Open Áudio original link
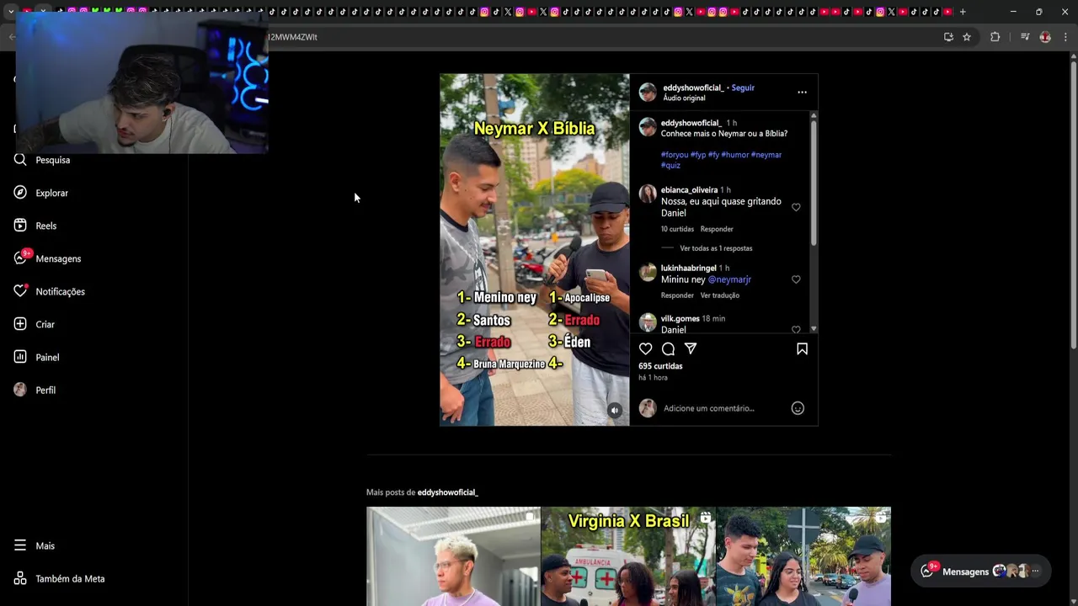 tap(684, 98)
